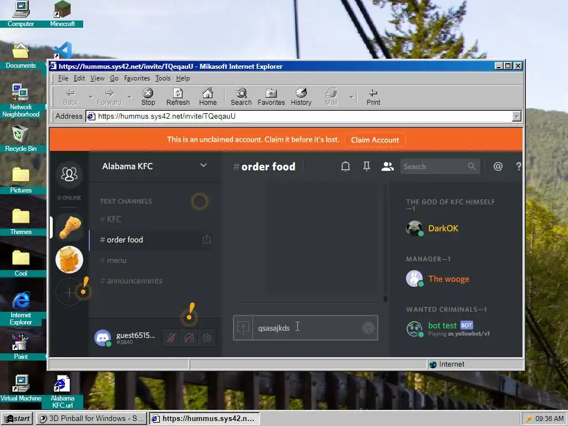Expand the Mail button dropdown arrow
568x426 pixels.
351,97
